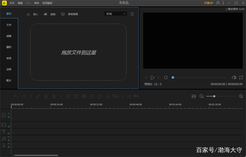Click the yellow app logo icon
The width and height of the screenshot is (246, 157).
(5, 3)
